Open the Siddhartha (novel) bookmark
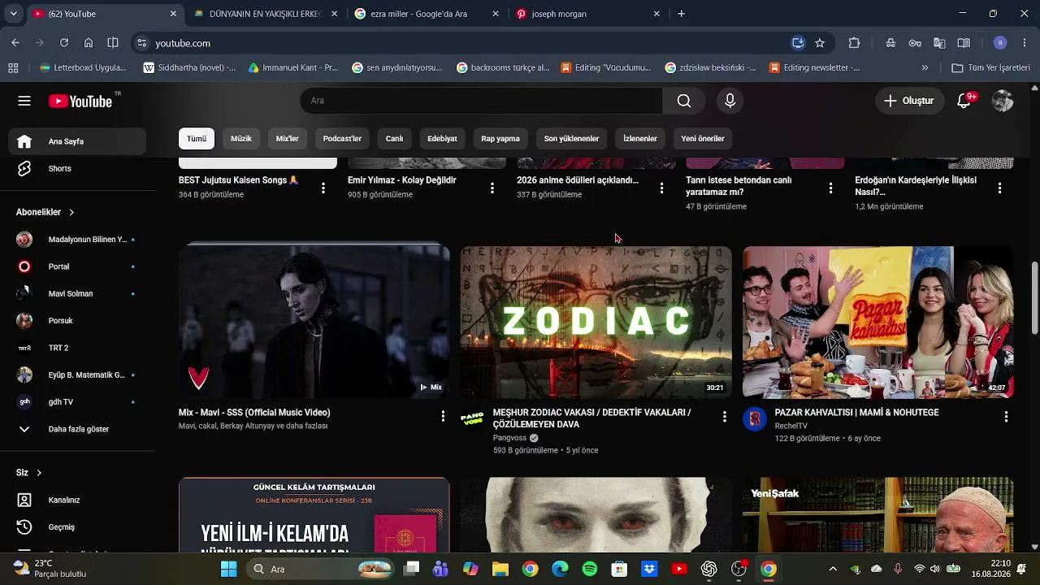Viewport: 1040px width, 585px height. point(189,68)
